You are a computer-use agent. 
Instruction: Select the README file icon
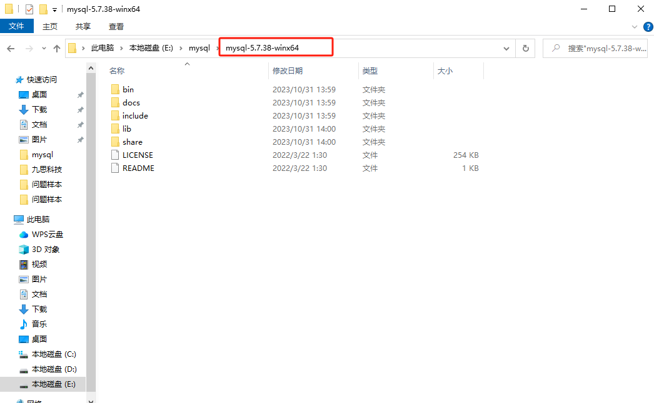click(x=115, y=168)
